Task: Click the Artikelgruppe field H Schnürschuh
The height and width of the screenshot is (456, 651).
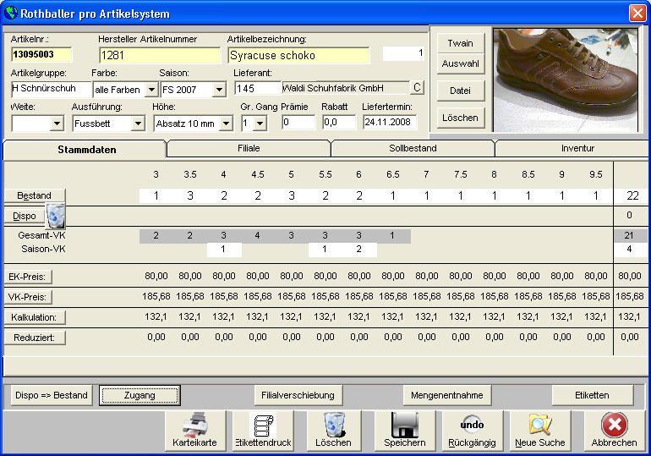Action: 51,89
